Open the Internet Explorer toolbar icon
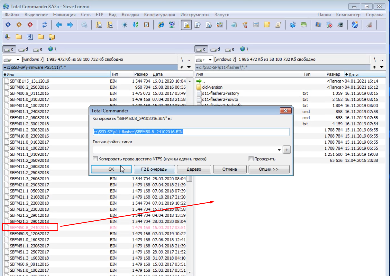390x276 pixels. [161, 25]
